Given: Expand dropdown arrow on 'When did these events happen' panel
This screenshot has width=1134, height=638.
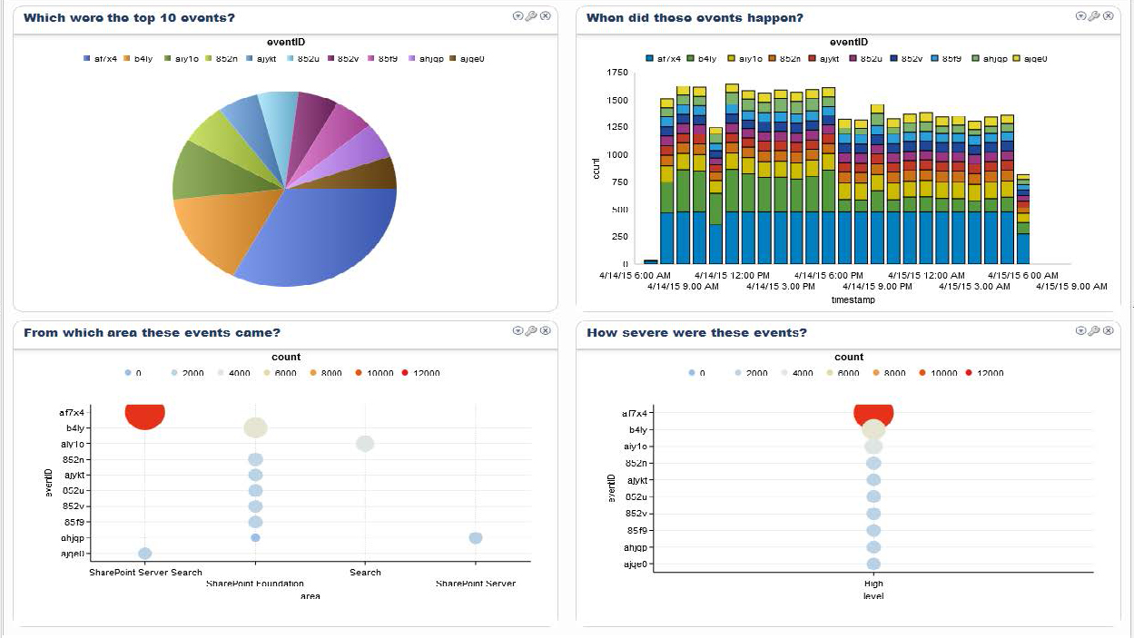Looking at the screenshot, I should pyautogui.click(x=1080, y=16).
